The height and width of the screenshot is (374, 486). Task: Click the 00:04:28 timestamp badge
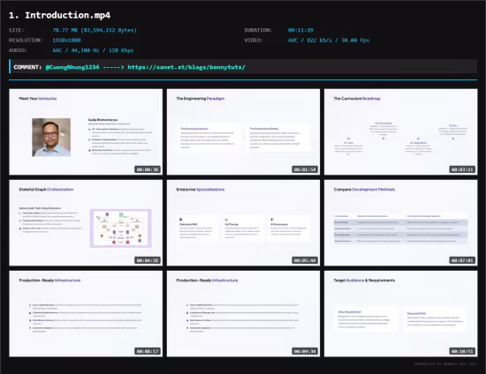[148, 260]
